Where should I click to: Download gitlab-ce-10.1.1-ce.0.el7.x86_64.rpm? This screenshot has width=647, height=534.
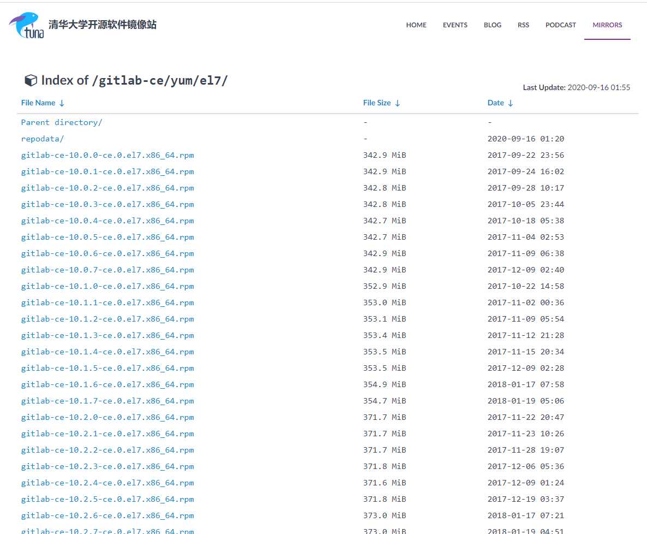click(107, 302)
